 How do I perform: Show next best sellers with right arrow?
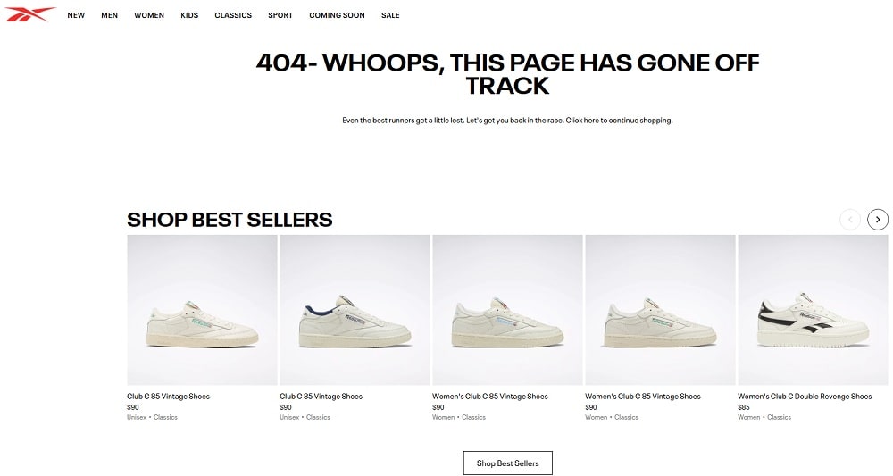coord(878,219)
